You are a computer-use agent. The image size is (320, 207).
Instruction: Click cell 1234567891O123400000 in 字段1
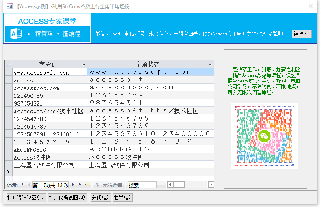click(50, 134)
